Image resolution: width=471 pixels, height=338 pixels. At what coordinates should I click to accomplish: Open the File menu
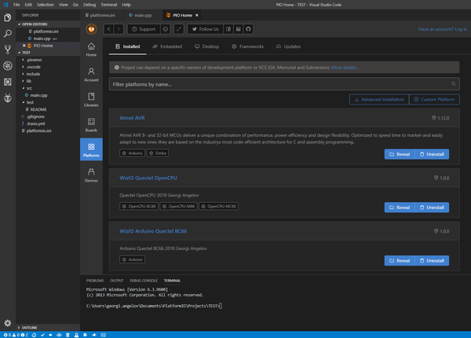[x=16, y=5]
